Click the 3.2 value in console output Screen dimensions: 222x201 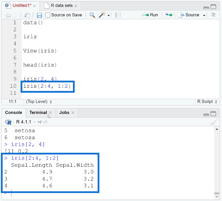click(89, 179)
